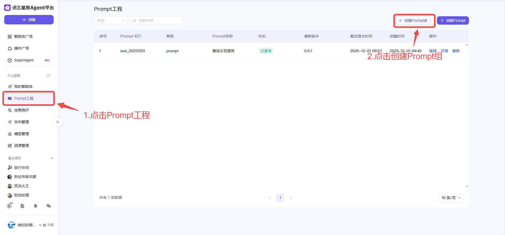505x235 pixels.
Task: Collapse the sidebar with arrow handle
Action: (58, 122)
